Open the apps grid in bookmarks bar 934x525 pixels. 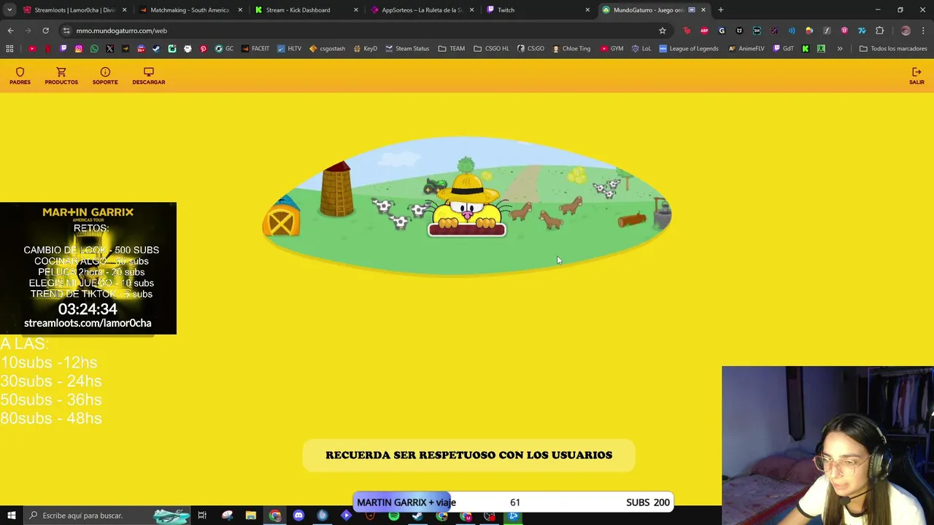click(9, 49)
